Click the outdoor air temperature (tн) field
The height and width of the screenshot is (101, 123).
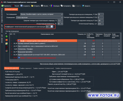[101, 20]
